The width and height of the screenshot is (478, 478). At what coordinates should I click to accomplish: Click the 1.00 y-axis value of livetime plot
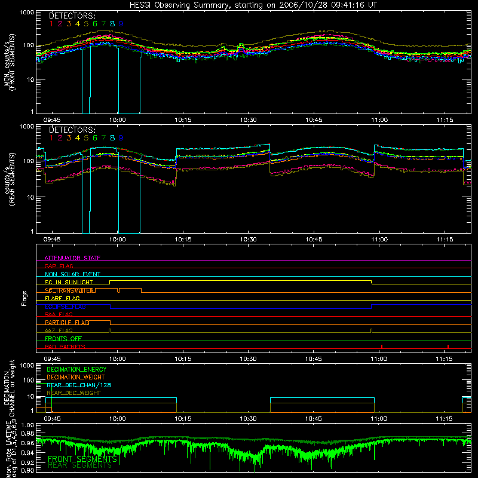click(x=28, y=425)
